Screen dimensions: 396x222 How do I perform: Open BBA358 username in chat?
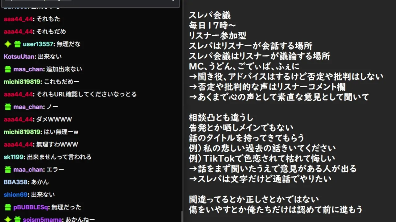[x=16, y=182]
